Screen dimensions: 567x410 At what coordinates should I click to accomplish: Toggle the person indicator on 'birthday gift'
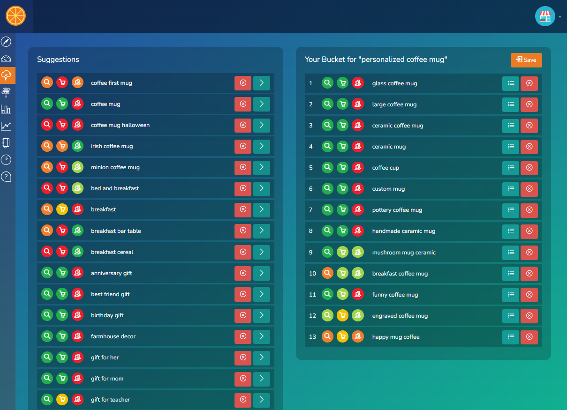(77, 315)
